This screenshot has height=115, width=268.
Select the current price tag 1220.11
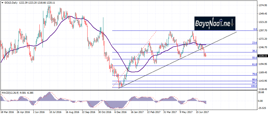[x=262, y=56]
